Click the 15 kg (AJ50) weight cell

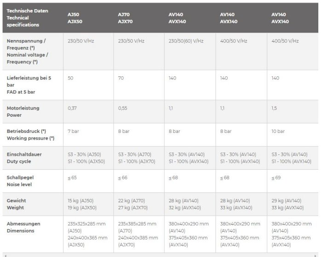82,201
